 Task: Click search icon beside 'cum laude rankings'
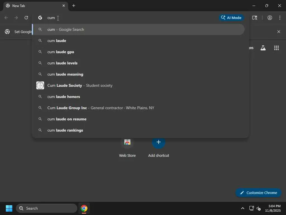tap(40, 130)
